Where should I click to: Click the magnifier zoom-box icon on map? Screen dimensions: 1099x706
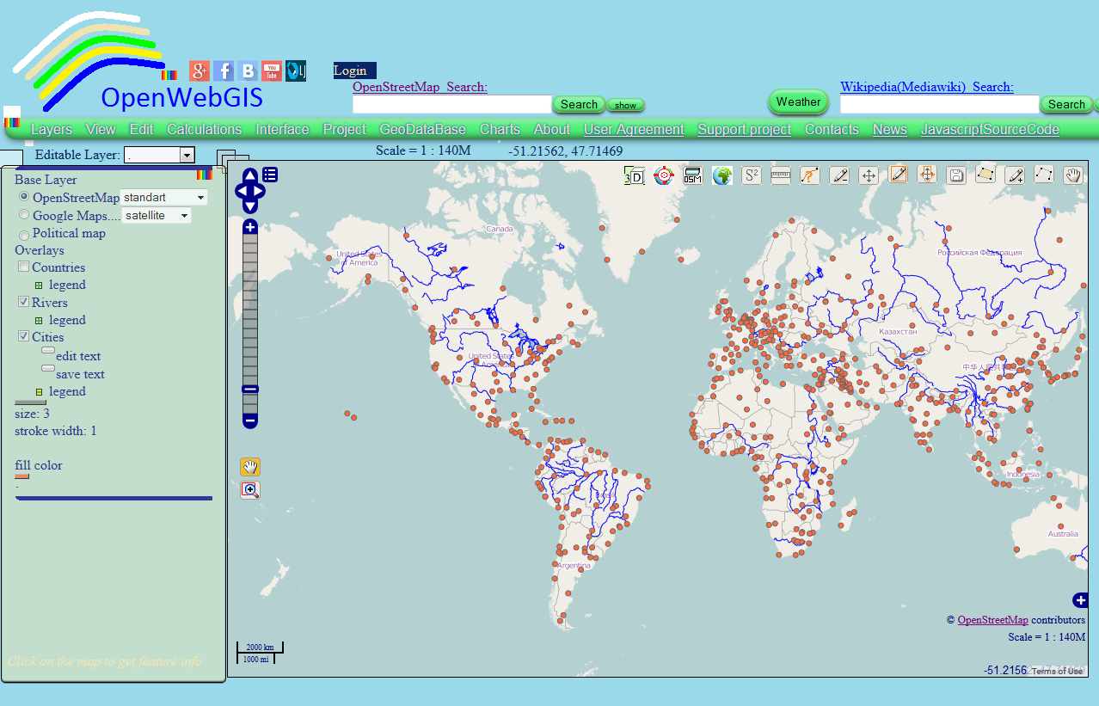coord(250,490)
